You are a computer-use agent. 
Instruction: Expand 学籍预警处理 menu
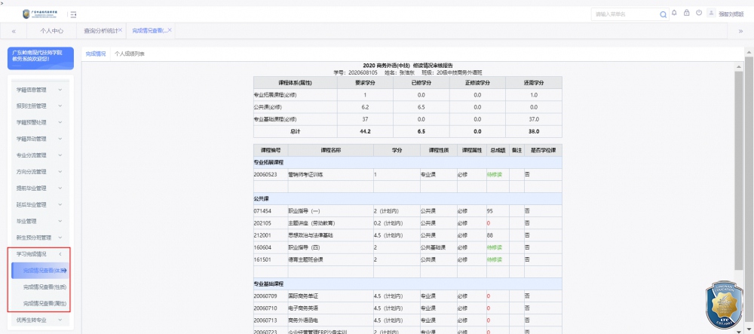pyautogui.click(x=39, y=122)
